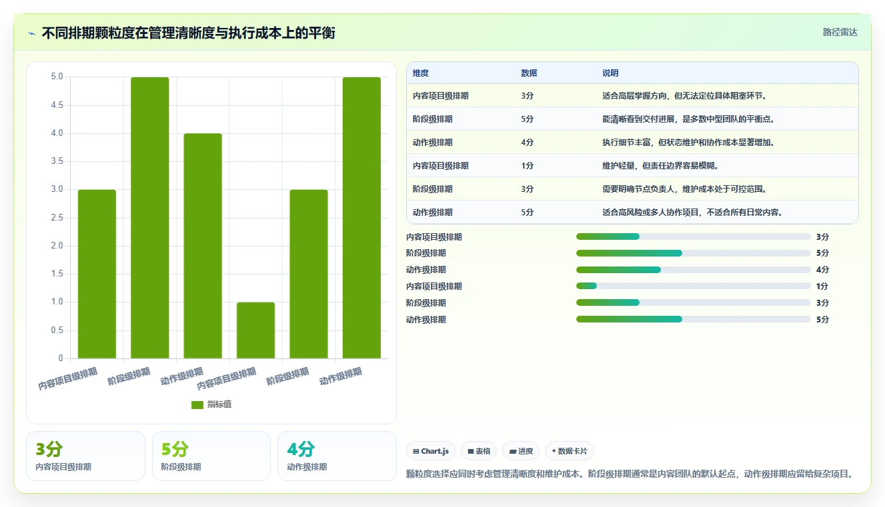The height and width of the screenshot is (507, 885).
Task: Select the 5.0 label on the y-axis
Action: [57, 77]
